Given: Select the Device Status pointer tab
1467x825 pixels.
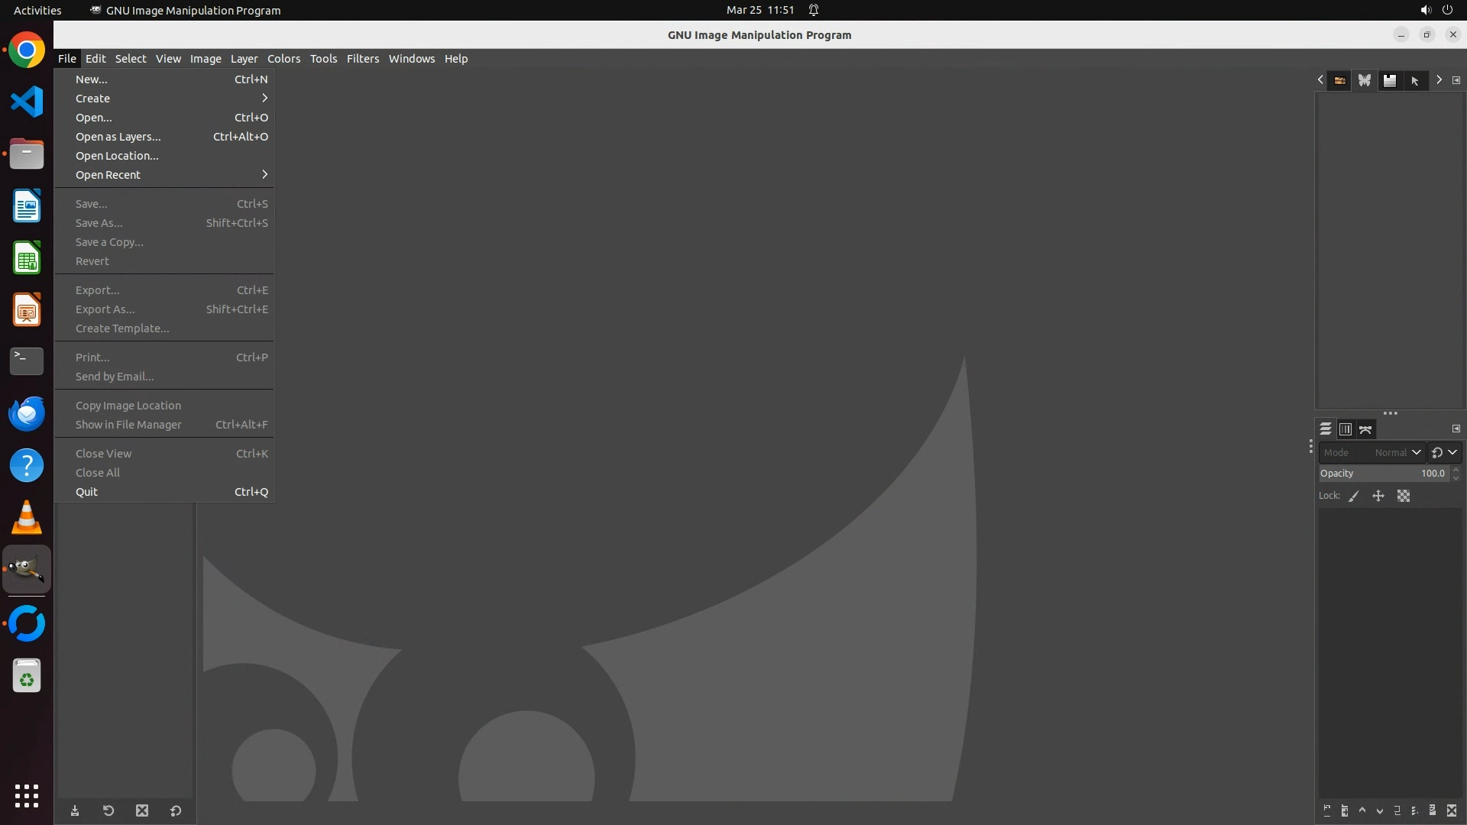Looking at the screenshot, I should coord(1414,80).
